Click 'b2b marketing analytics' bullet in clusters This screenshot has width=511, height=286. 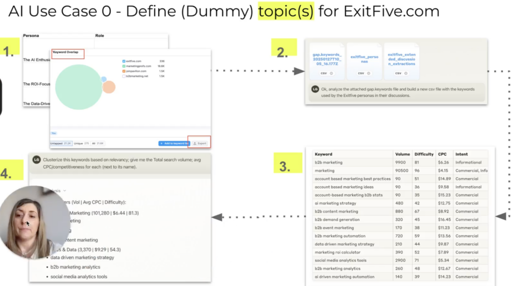tap(75, 267)
